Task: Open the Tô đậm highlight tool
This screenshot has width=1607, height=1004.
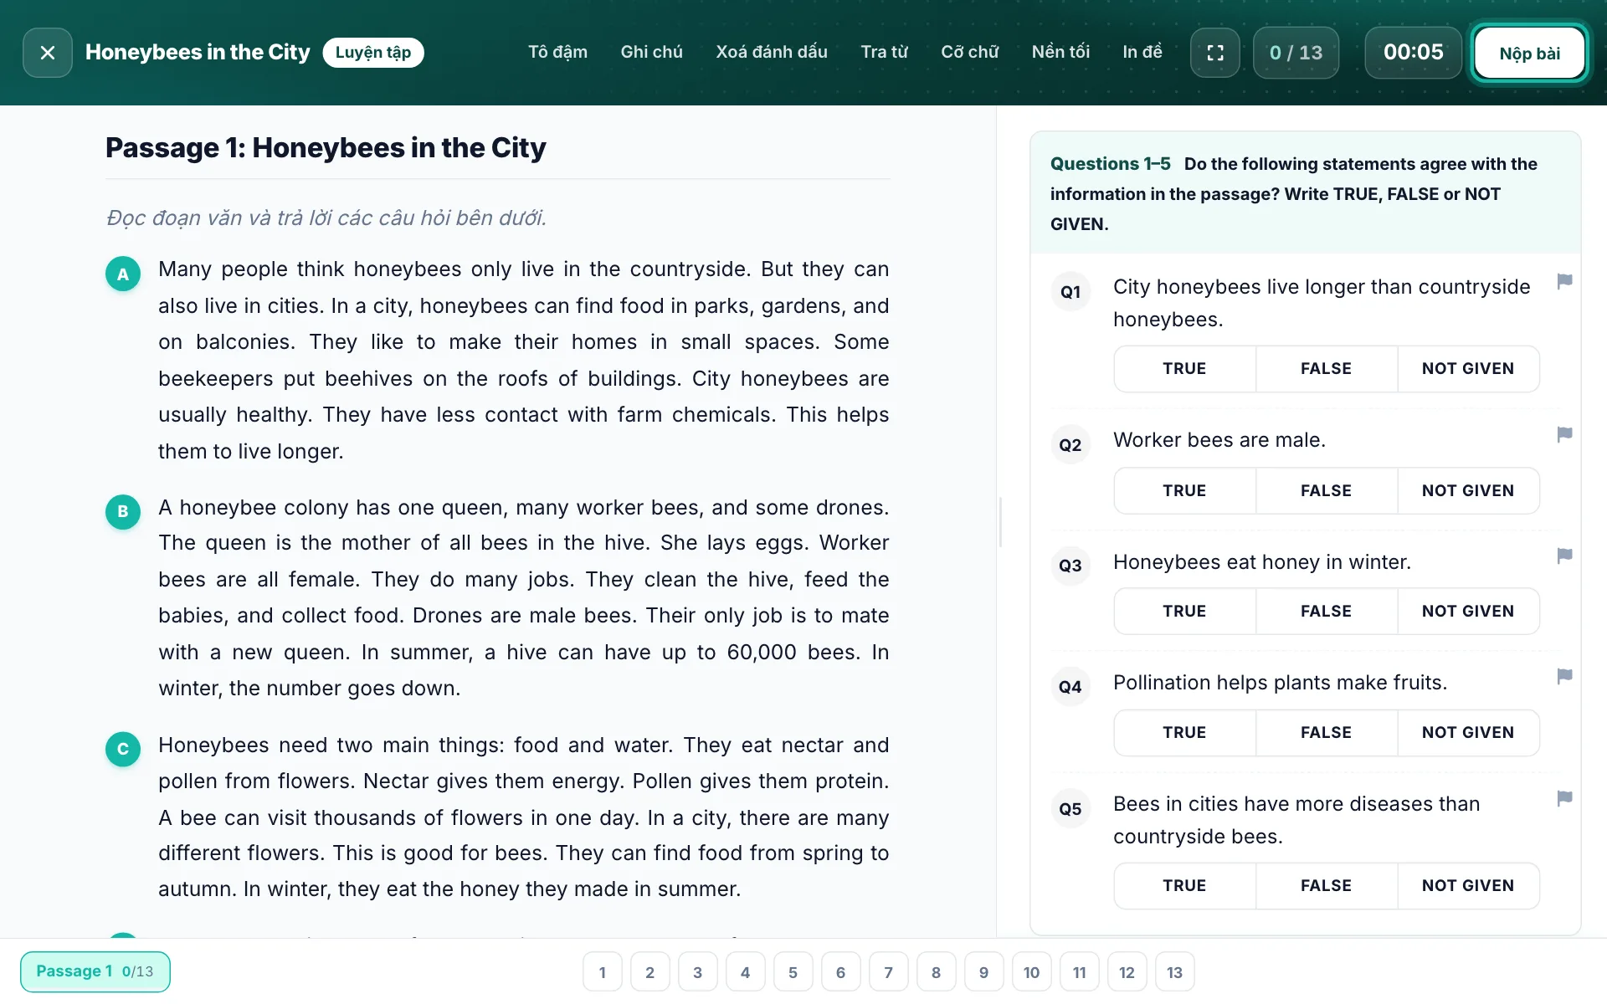Action: coord(557,52)
